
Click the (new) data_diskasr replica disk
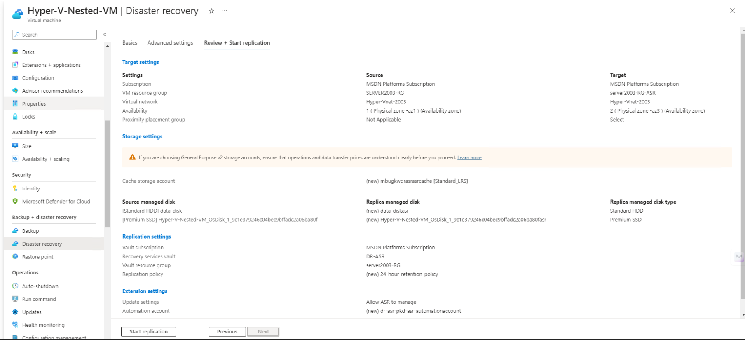[x=387, y=211]
